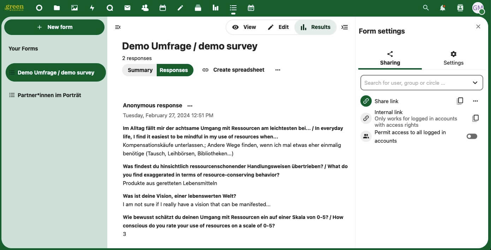Screen dimensions: 491x250
Task: Open options menu for Anonymous response
Action: [x=190, y=106]
